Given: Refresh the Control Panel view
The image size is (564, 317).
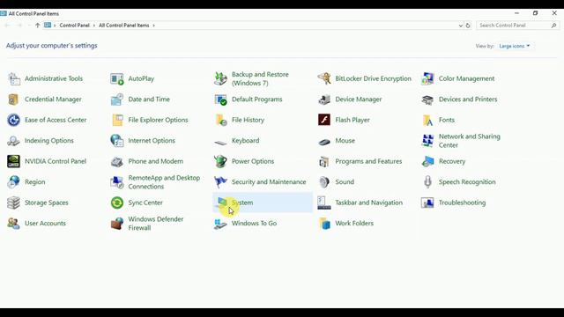Looking at the screenshot, I should point(468,26).
